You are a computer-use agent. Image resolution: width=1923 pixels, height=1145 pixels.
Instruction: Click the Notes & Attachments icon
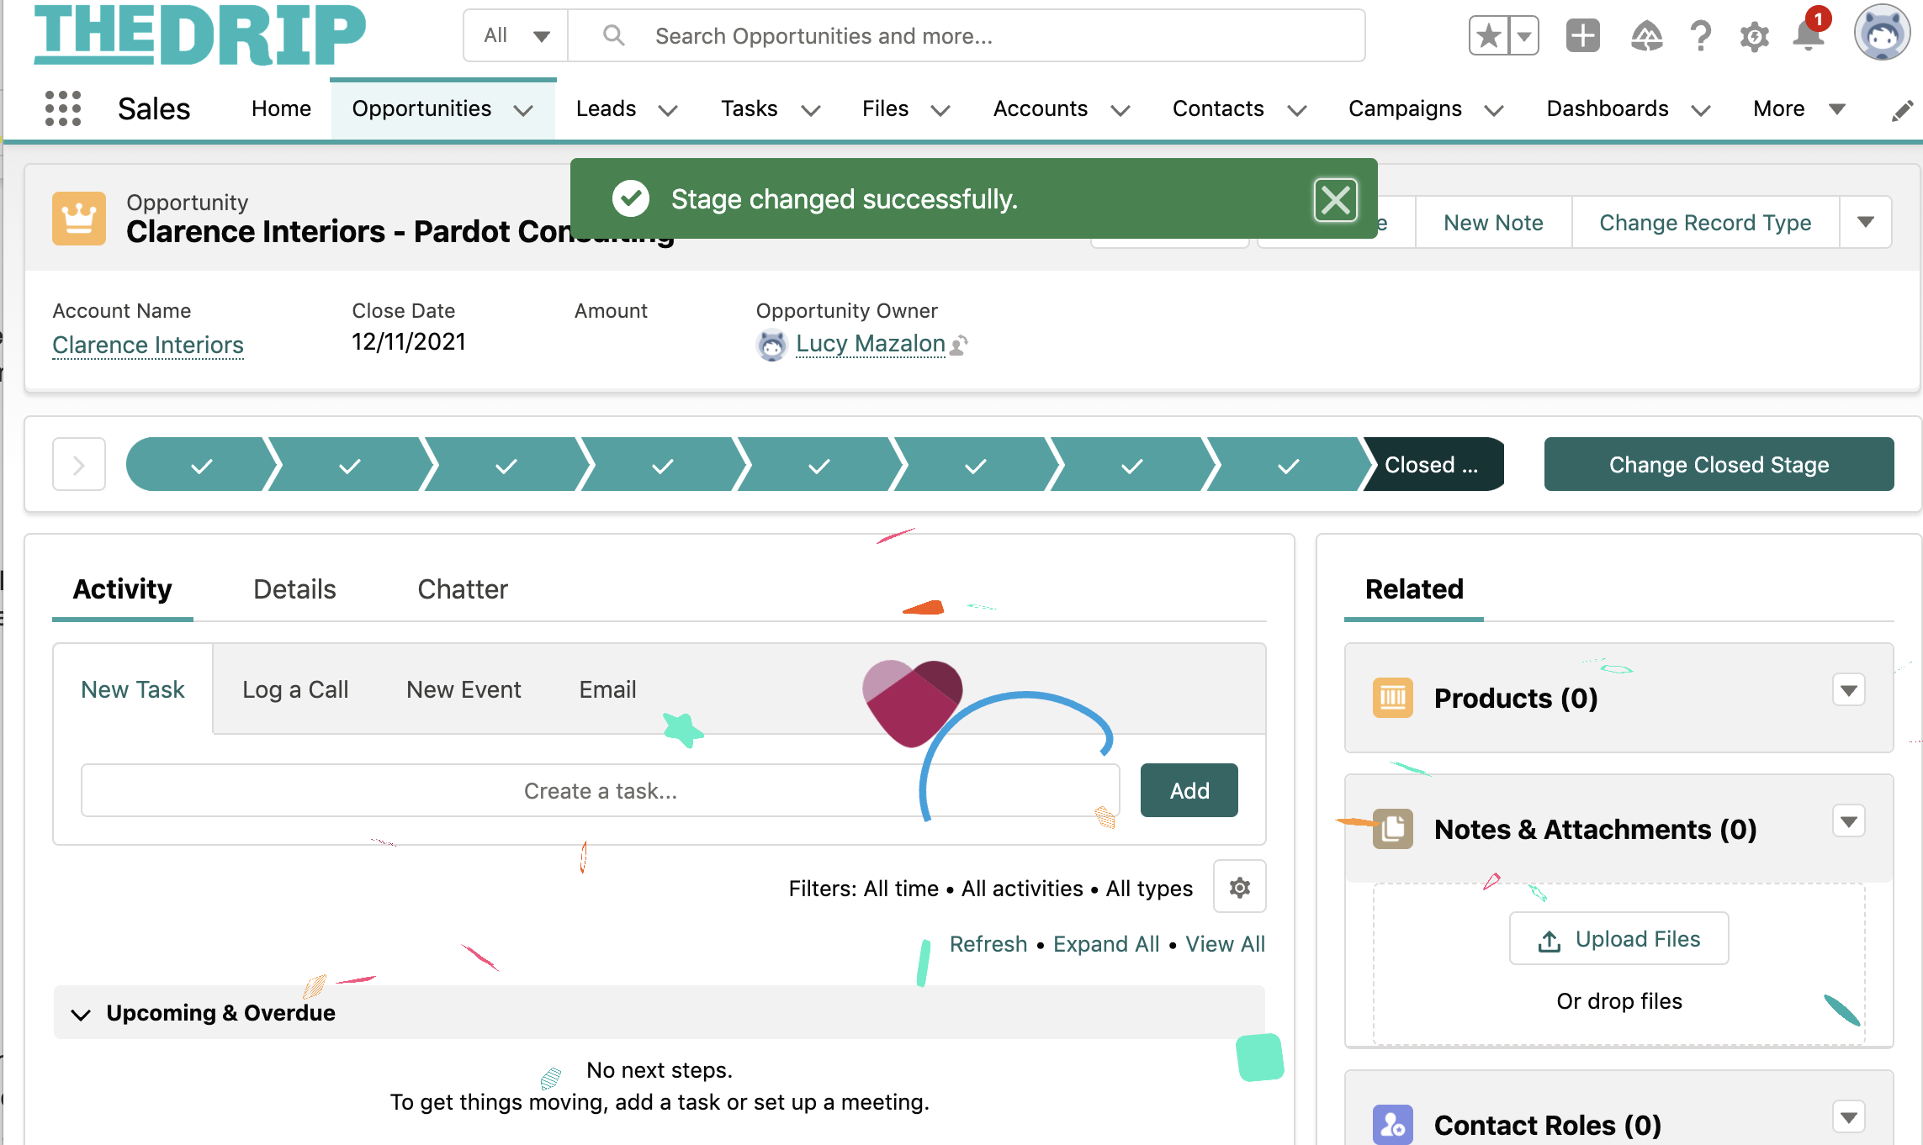click(1393, 829)
